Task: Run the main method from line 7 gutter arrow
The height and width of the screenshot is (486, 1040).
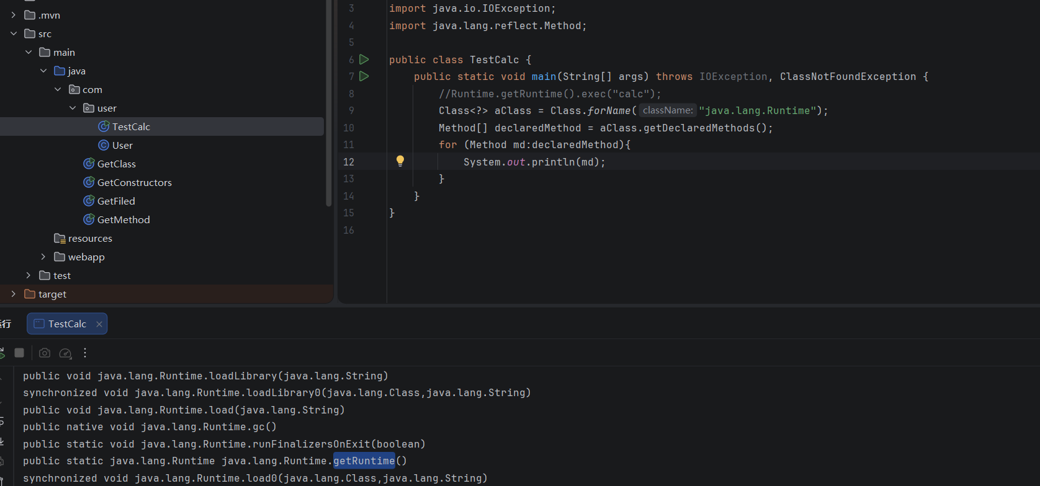Action: point(364,76)
